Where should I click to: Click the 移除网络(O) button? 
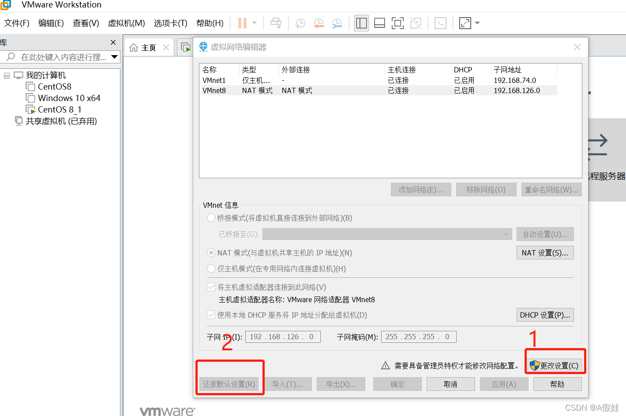point(486,190)
